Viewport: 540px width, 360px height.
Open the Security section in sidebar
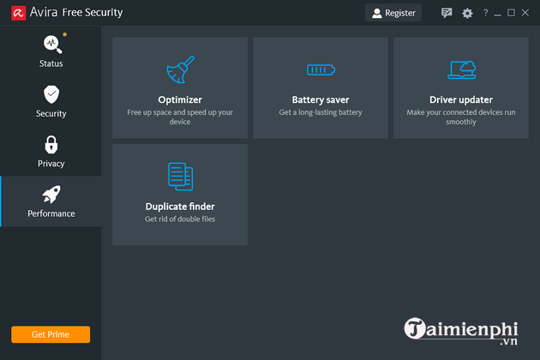[51, 101]
